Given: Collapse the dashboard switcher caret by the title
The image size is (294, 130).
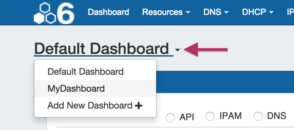Looking at the screenshot, I should pos(177,50).
